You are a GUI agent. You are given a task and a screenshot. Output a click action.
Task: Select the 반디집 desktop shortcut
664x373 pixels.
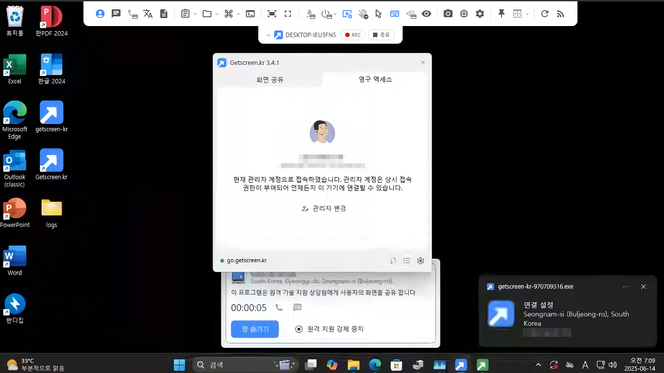tap(15, 309)
